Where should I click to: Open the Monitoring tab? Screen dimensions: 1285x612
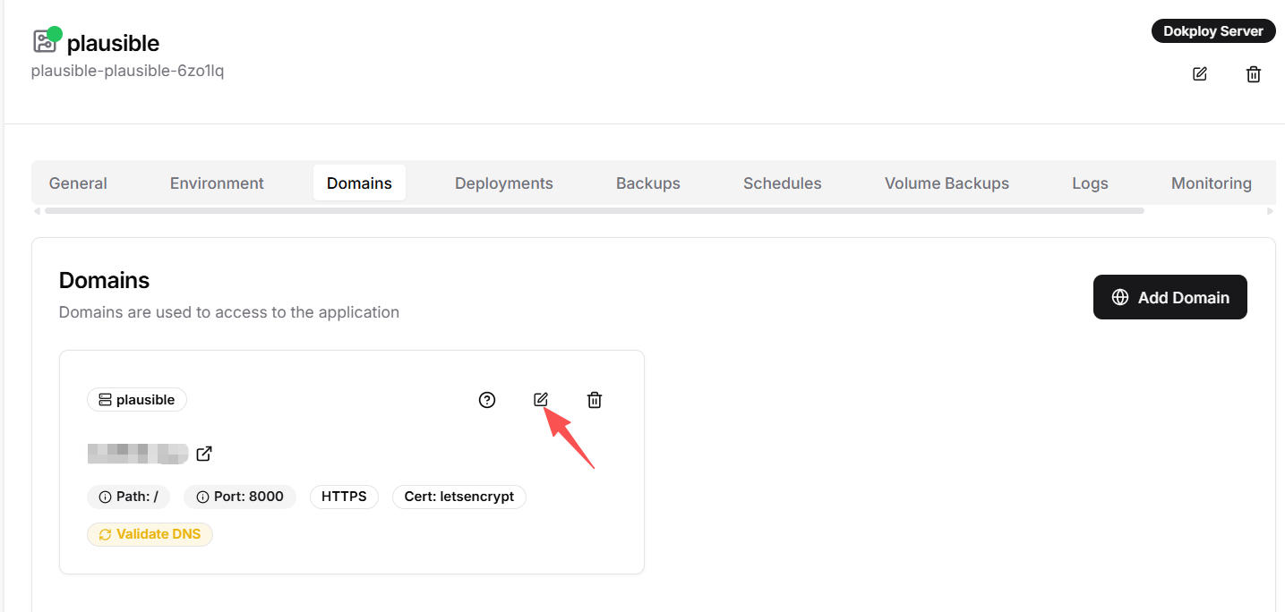[1211, 183]
